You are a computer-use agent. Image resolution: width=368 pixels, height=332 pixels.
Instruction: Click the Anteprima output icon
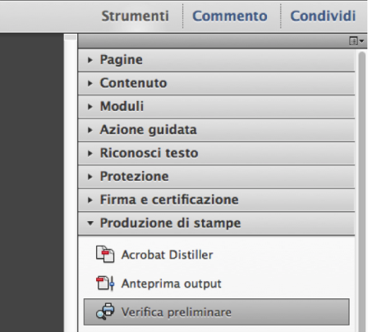click(105, 284)
